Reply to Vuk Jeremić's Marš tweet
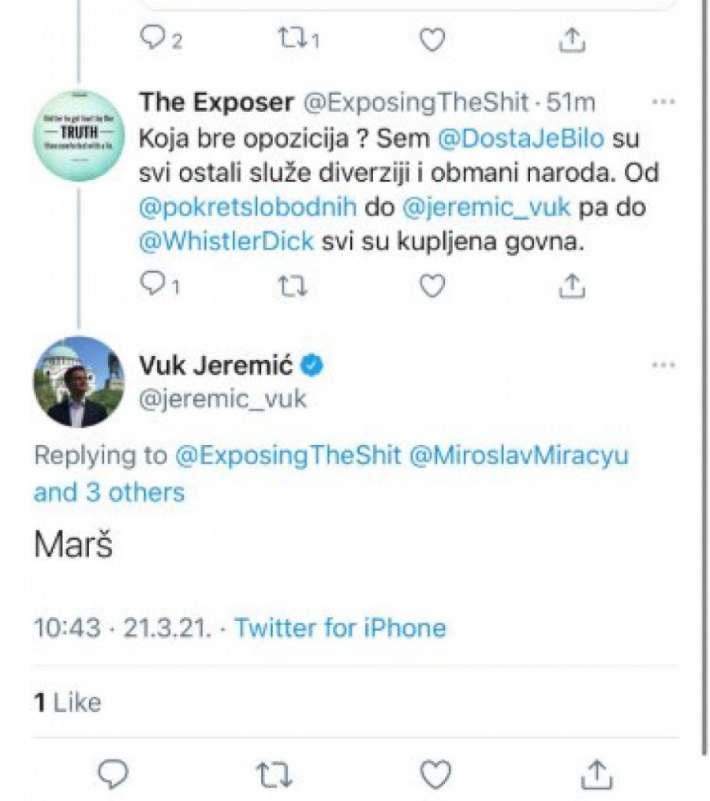710x801 pixels. pos(116,773)
